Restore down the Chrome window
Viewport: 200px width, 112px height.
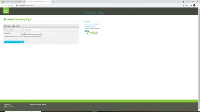point(193,2)
